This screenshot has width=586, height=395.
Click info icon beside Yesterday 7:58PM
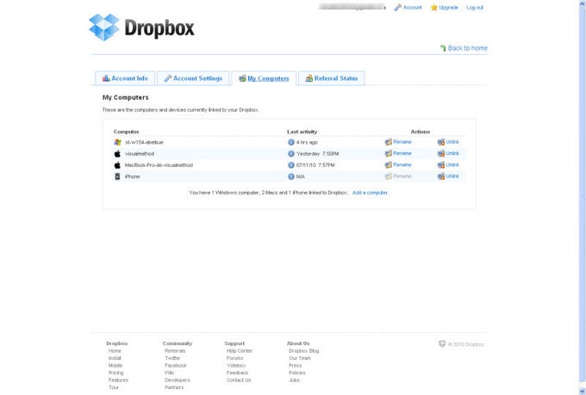point(291,154)
